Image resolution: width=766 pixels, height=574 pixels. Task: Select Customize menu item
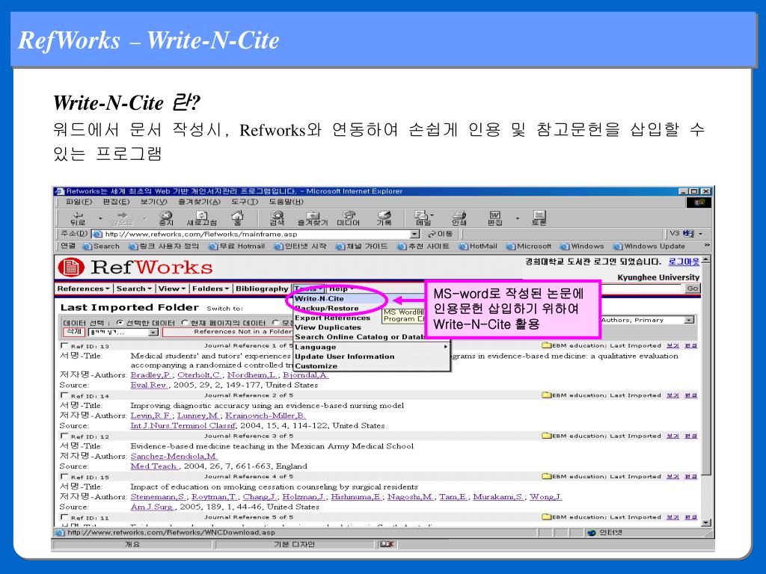(x=316, y=365)
